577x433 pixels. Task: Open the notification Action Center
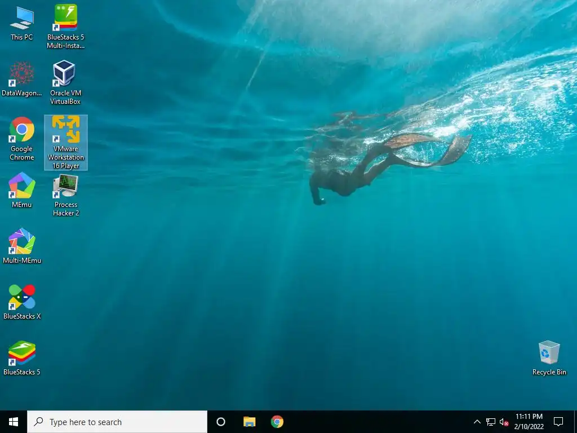tap(558, 422)
